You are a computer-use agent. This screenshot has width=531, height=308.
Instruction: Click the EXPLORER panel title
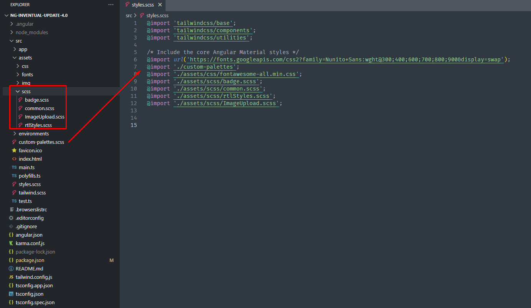point(20,5)
